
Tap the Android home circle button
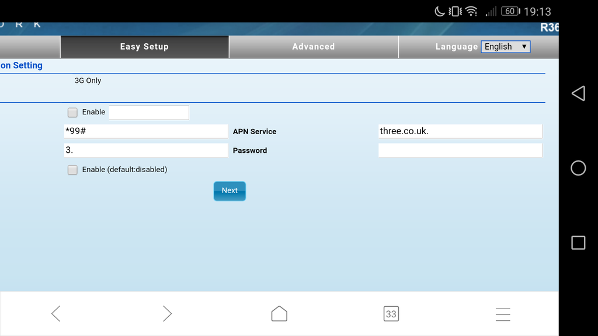point(578,168)
